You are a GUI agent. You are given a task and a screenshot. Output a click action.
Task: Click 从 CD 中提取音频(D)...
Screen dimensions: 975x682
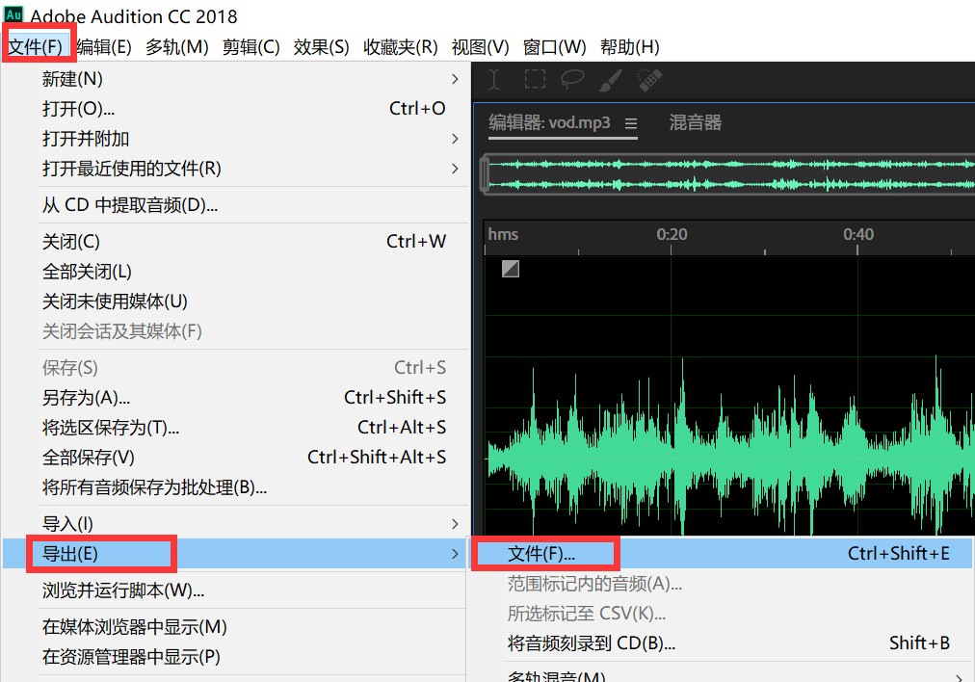click(x=130, y=205)
